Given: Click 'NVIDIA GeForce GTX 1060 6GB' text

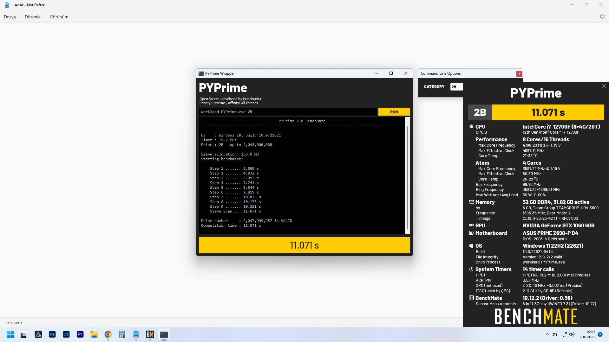Looking at the screenshot, I should [x=558, y=225].
